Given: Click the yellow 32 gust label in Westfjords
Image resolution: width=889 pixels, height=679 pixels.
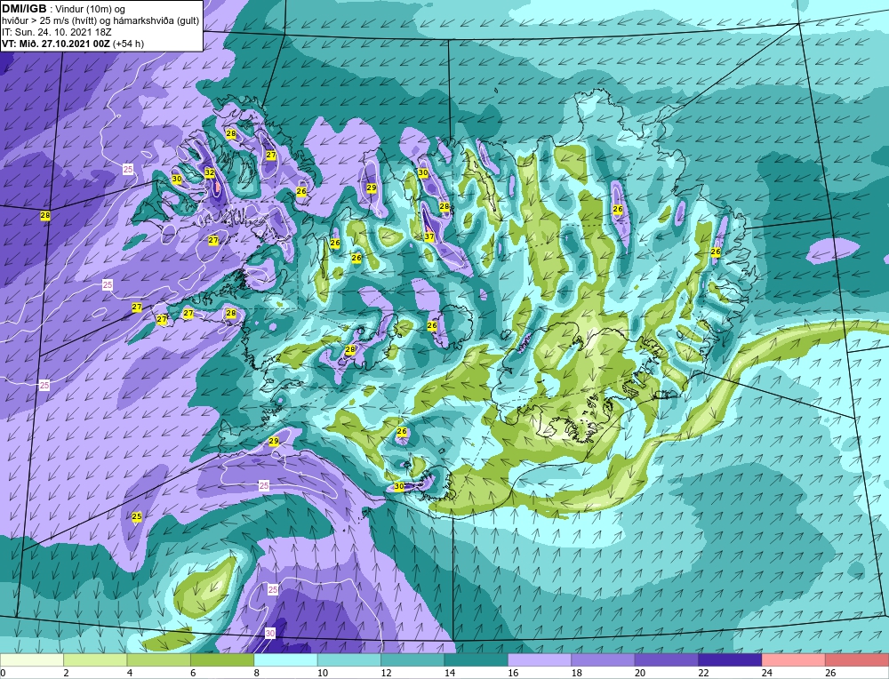Looking at the screenshot, I should 210,172.
